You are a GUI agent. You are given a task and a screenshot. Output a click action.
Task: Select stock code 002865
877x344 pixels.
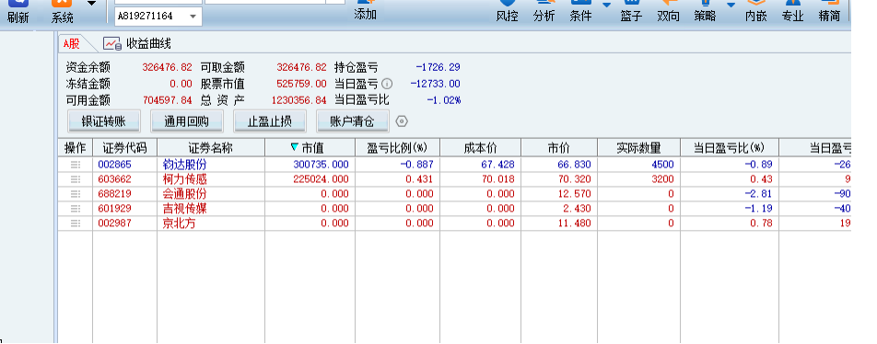pos(113,165)
